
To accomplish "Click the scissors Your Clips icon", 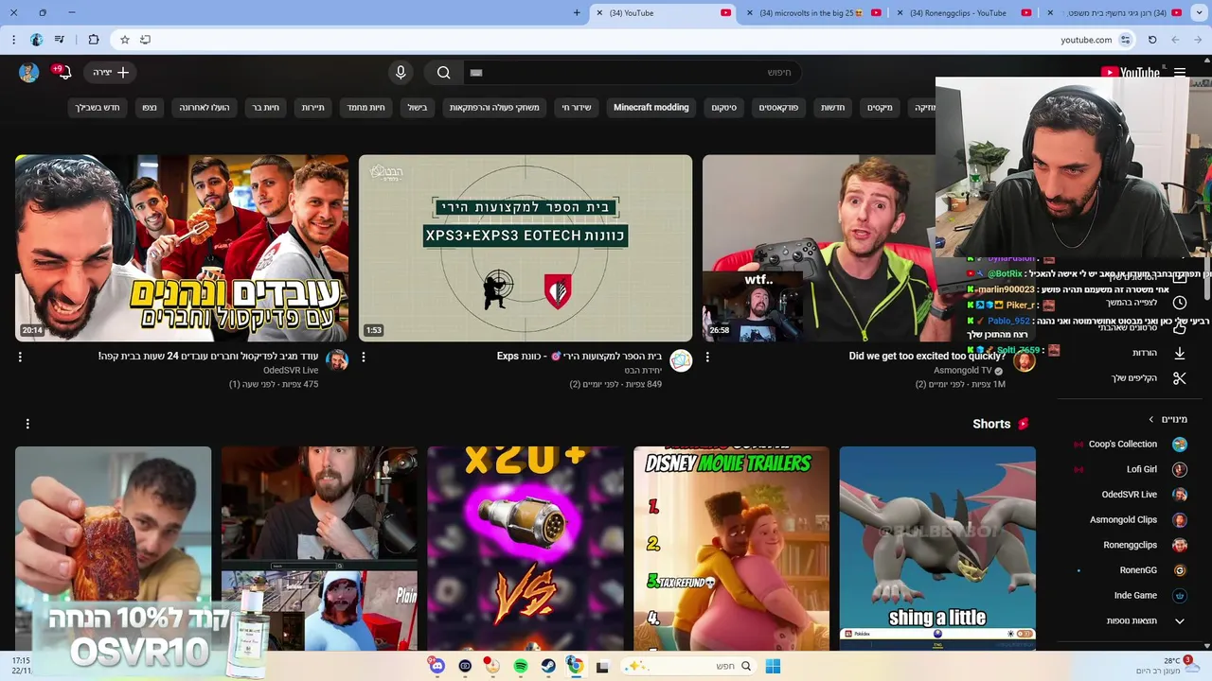I will 1179,378.
